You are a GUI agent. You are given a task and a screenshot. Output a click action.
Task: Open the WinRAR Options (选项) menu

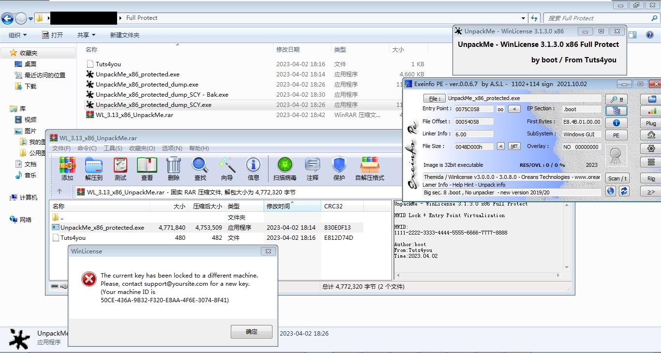[x=172, y=148]
